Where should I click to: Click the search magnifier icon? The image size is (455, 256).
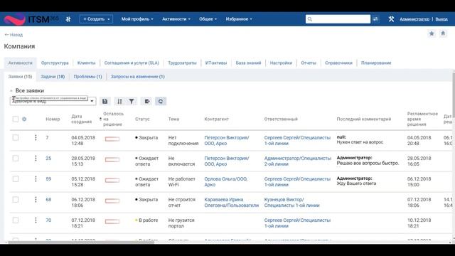310,19
